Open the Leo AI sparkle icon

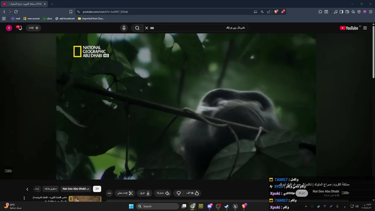(x=353, y=12)
